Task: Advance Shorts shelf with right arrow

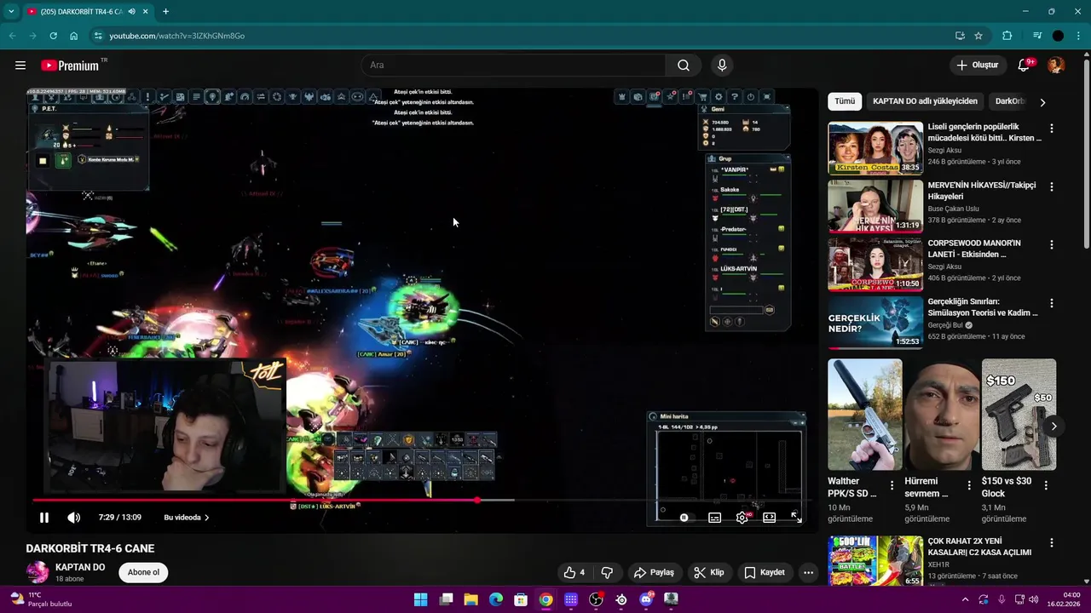Action: coord(1053,427)
